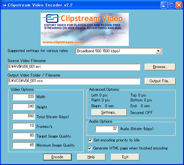This screenshot has height=165, width=184.
Task: Click 'Suggested settings for various rates' label
Action: (38, 51)
